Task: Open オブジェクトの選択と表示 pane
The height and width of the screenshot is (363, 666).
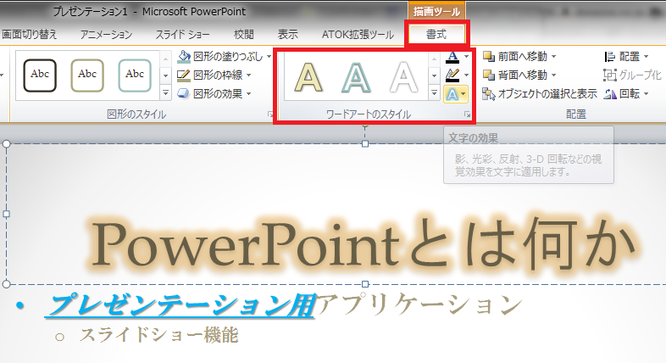Action: (540, 93)
